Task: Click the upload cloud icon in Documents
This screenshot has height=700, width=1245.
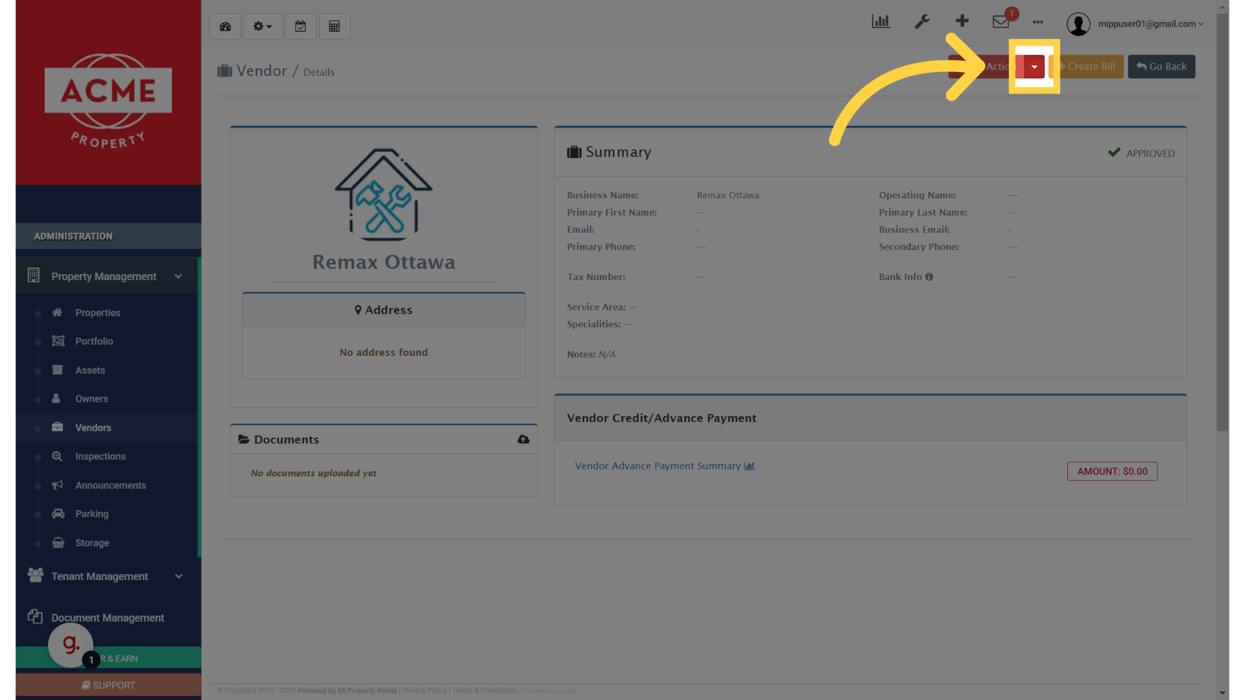Action: (523, 439)
